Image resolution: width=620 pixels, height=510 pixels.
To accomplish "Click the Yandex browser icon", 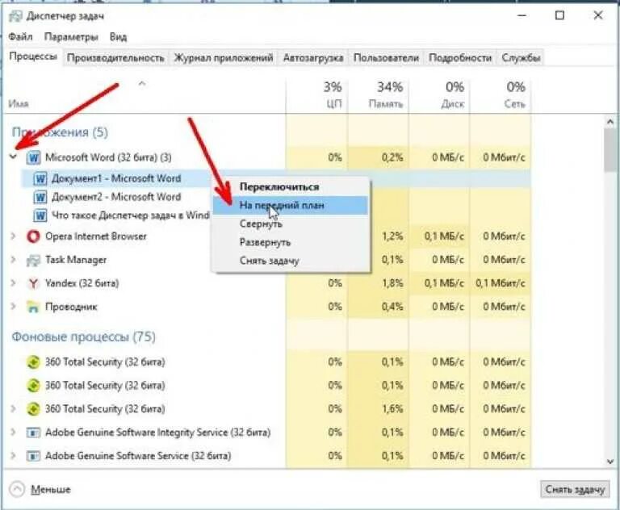I will pyautogui.click(x=33, y=283).
